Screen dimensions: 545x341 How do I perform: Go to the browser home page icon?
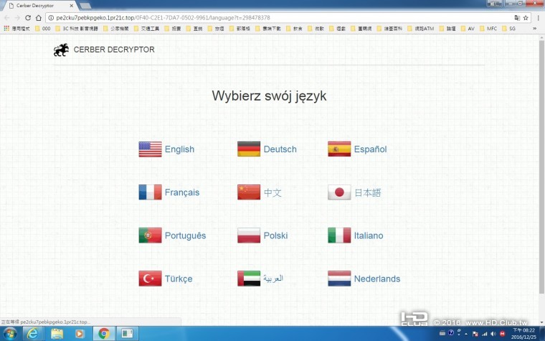point(39,18)
